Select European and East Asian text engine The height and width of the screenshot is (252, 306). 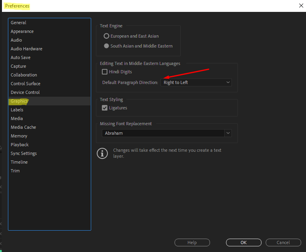(x=106, y=36)
